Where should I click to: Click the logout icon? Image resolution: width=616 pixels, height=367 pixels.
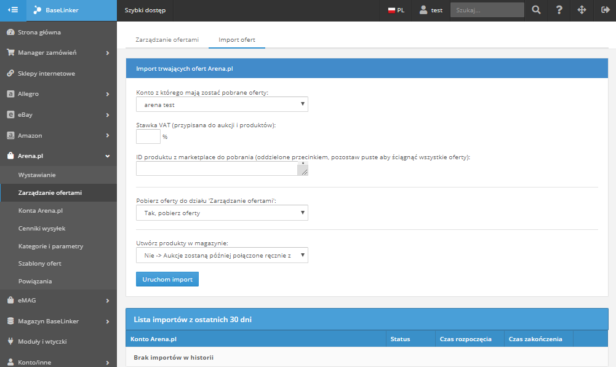point(605,10)
